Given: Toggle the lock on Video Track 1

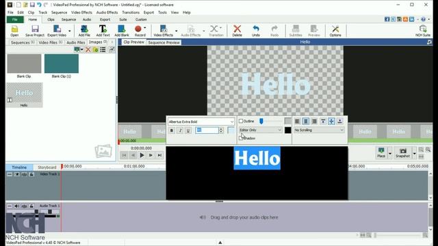Looking at the screenshot, I should point(31,174).
